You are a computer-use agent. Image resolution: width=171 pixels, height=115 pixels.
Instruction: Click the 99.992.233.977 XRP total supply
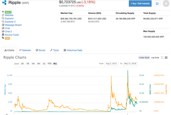click(153, 19)
